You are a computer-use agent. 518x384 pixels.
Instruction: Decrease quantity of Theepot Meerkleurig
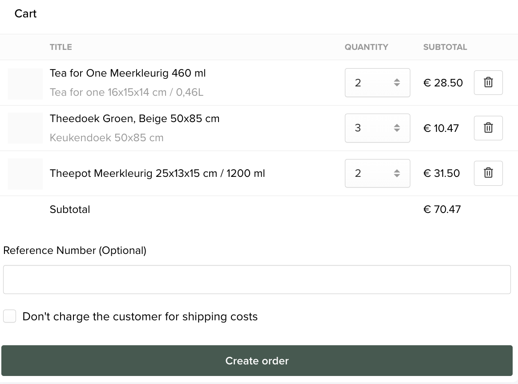pos(397,176)
